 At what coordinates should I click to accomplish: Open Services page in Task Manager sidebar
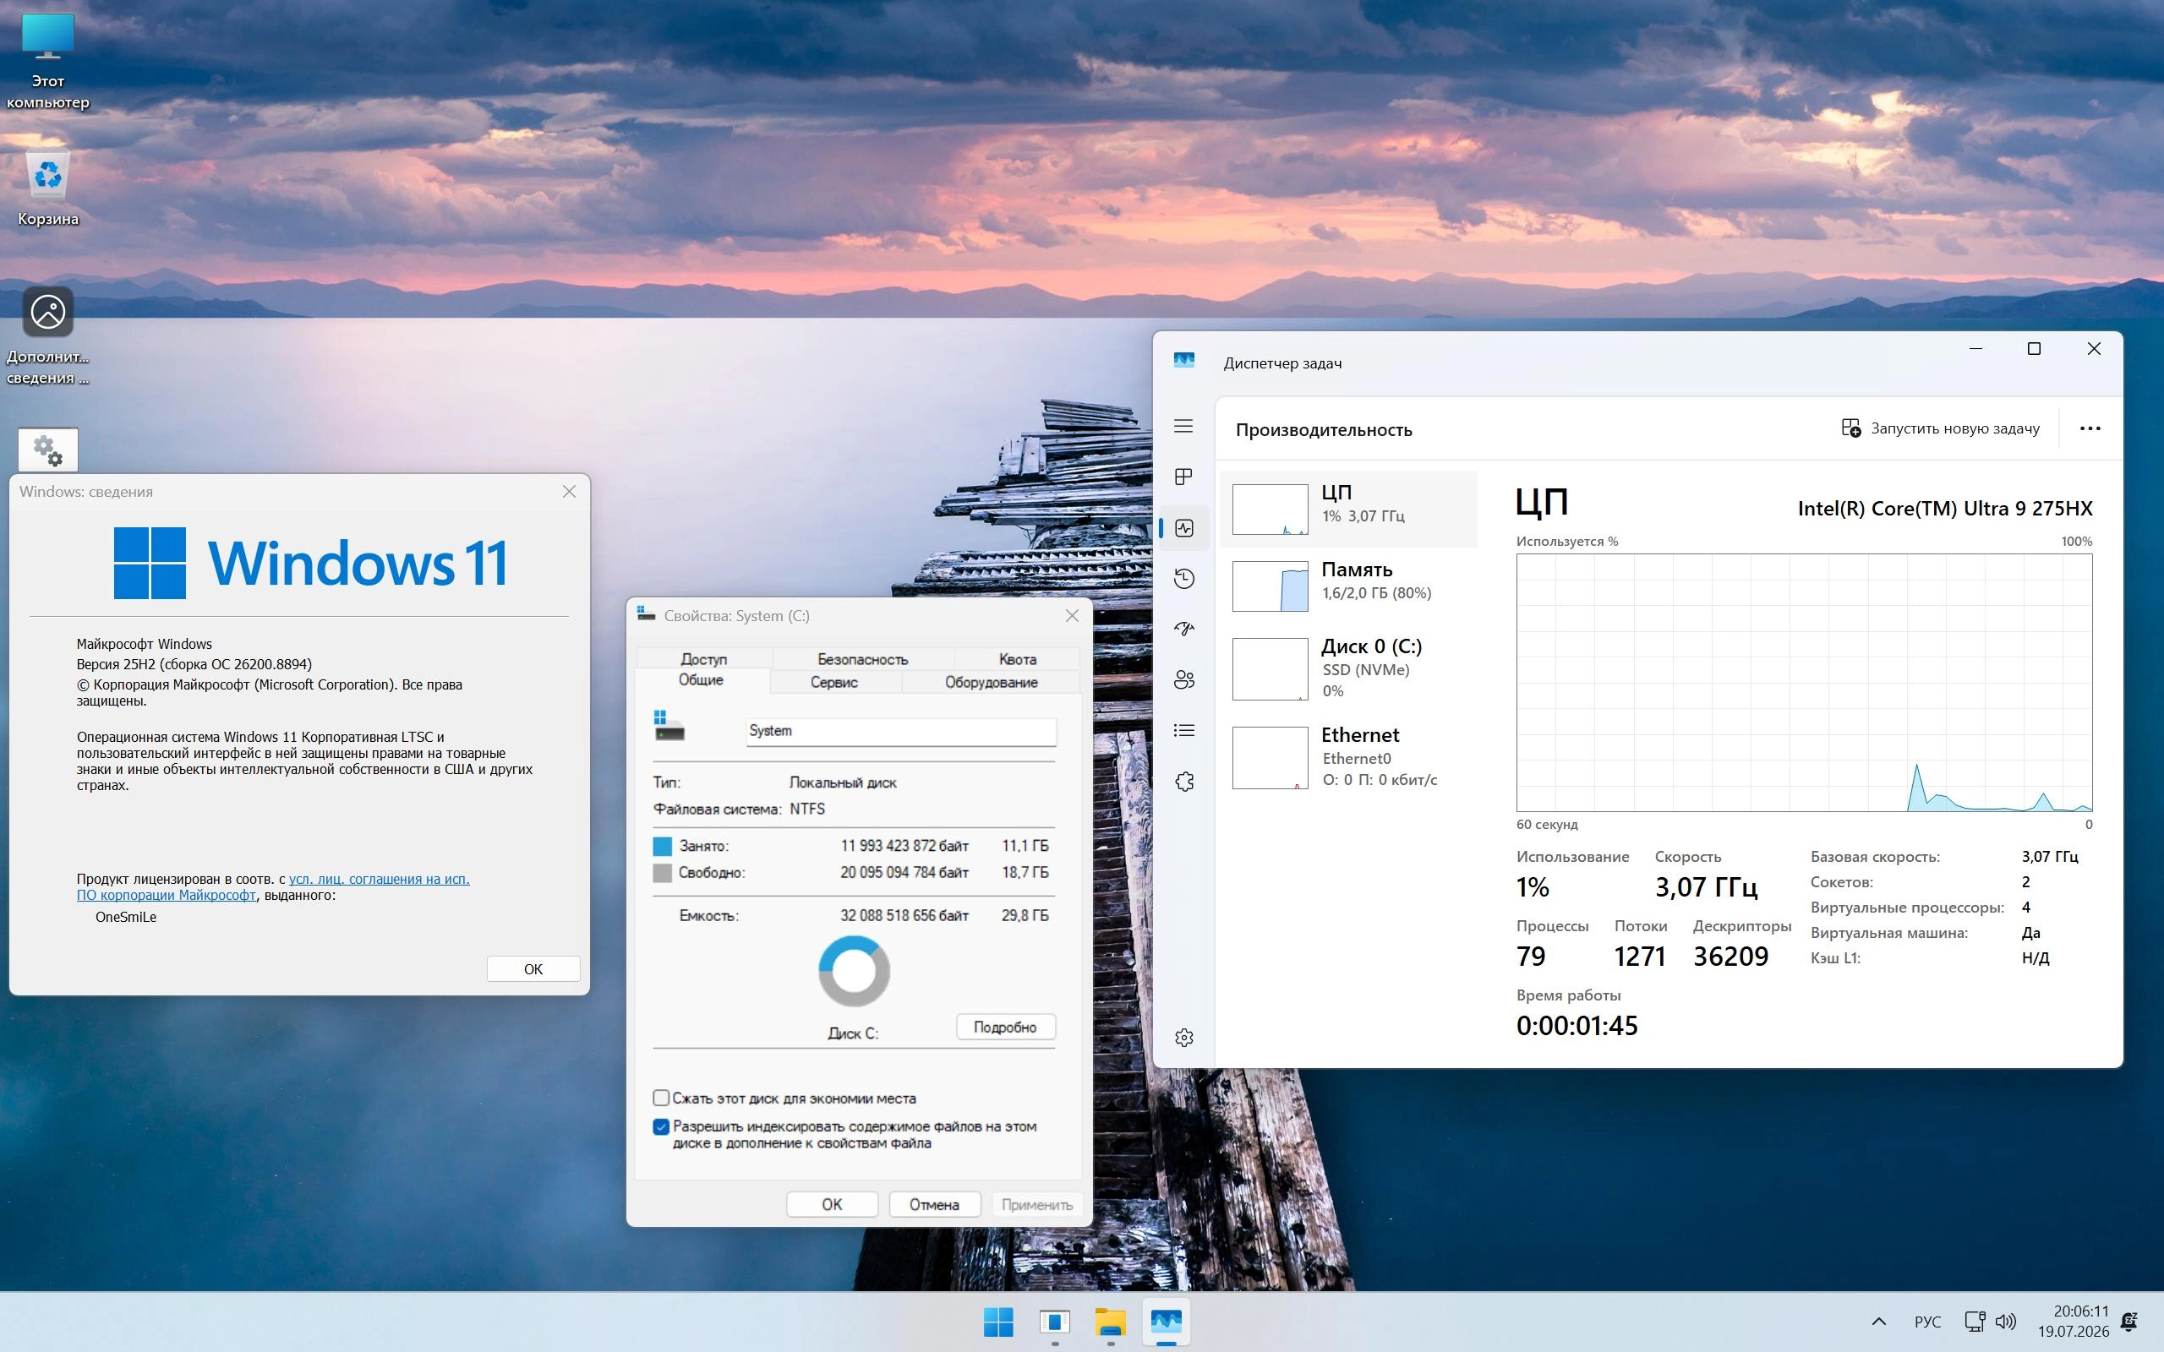coord(1184,782)
